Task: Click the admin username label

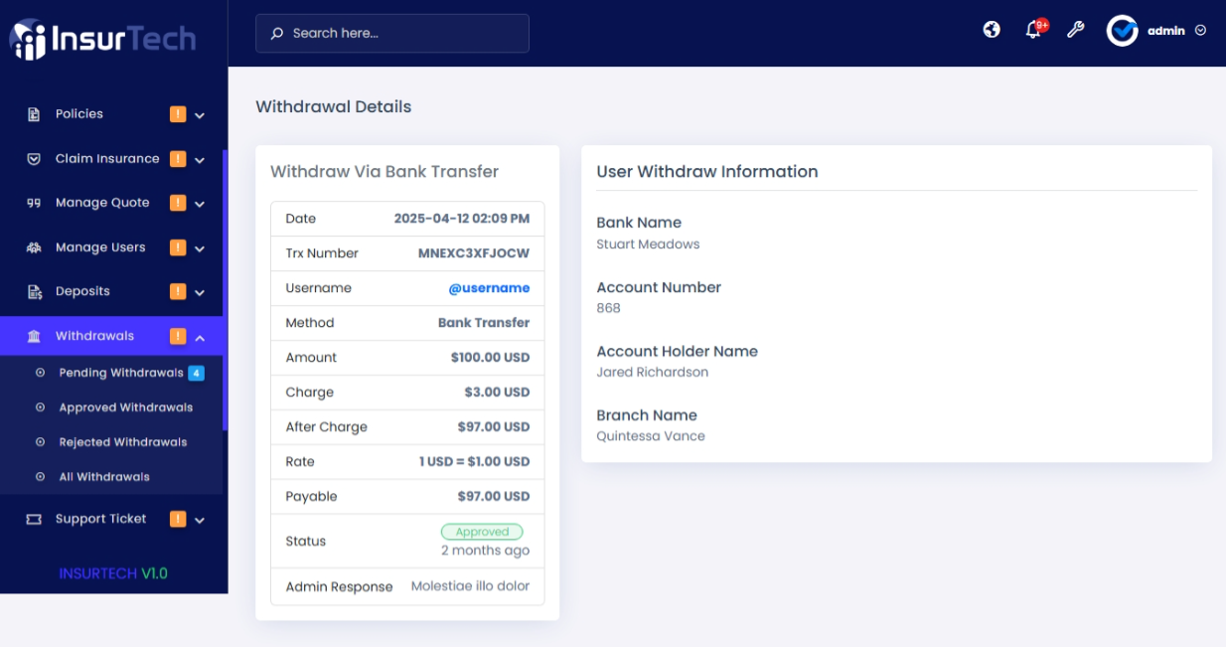Action: (x=1166, y=31)
